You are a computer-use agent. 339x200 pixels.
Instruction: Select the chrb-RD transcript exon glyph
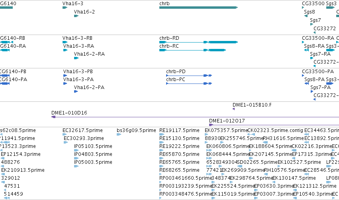pyautogui.click(x=198, y=42)
